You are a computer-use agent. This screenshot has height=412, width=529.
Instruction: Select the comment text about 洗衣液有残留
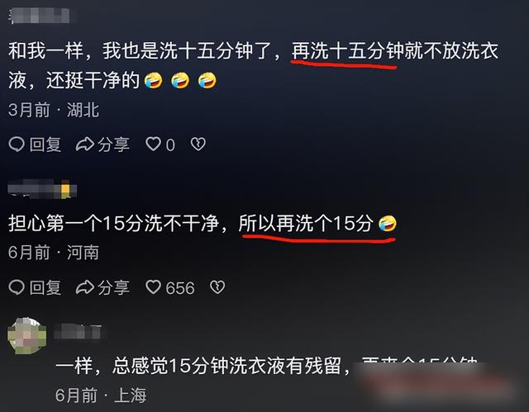[266, 366]
